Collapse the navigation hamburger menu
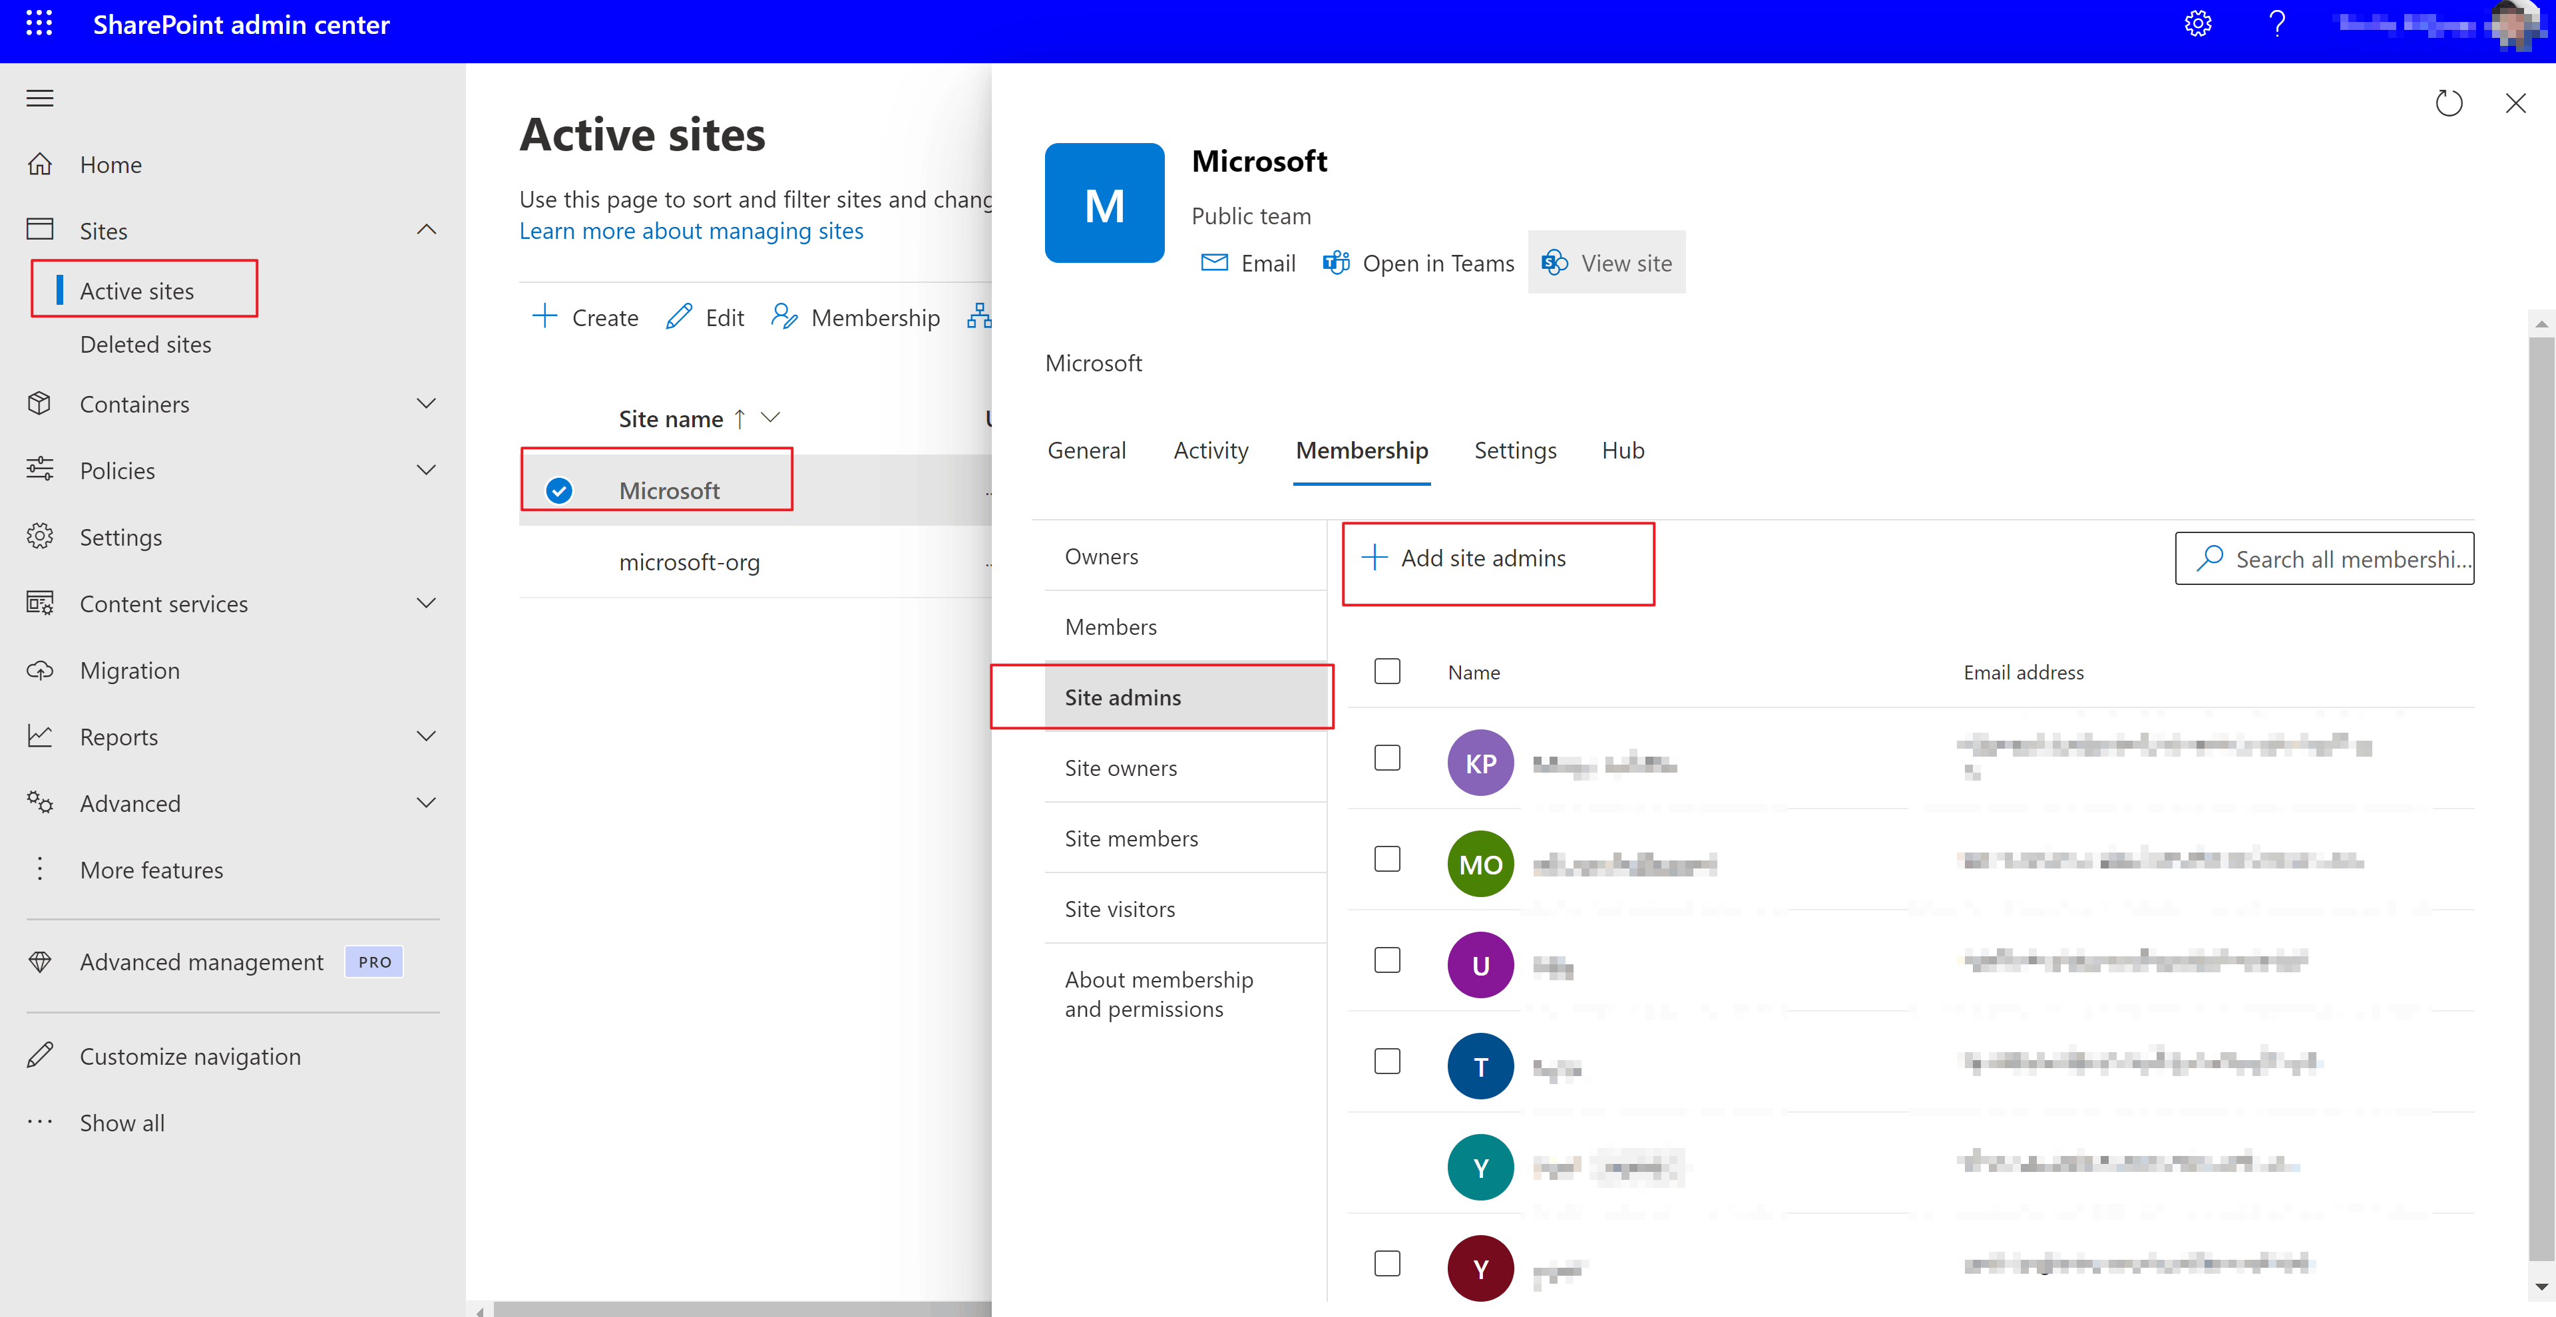 [x=40, y=98]
